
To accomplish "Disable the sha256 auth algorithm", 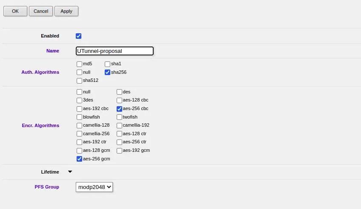I will [107, 72].
